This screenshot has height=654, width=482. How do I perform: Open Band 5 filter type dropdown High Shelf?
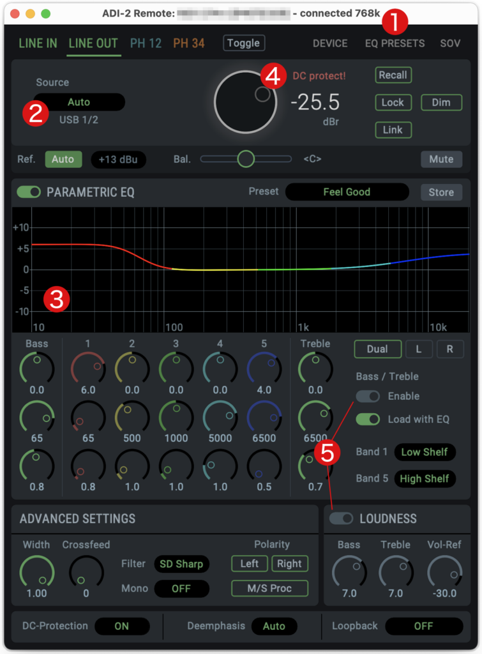(425, 479)
